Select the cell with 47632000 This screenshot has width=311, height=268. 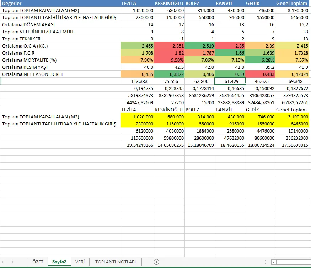pyautogui.click(x=230, y=138)
